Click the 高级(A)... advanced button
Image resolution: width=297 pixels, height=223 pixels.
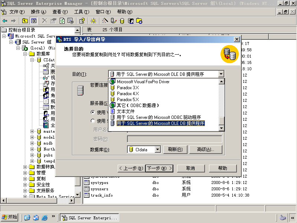pos(206,149)
